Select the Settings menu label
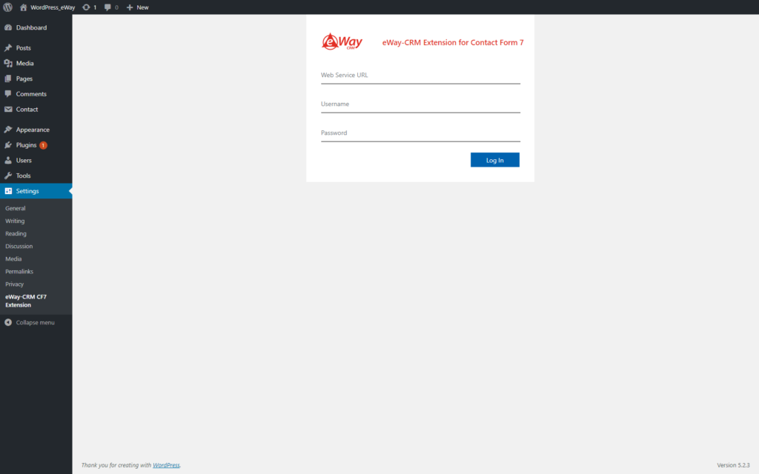 [x=27, y=191]
